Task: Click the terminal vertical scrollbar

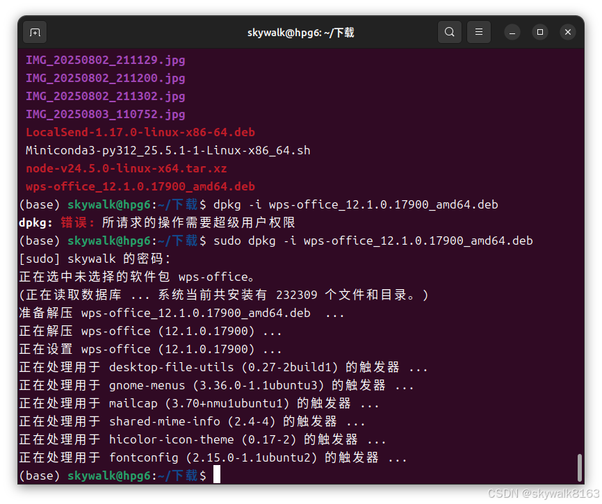Action: tap(579, 467)
